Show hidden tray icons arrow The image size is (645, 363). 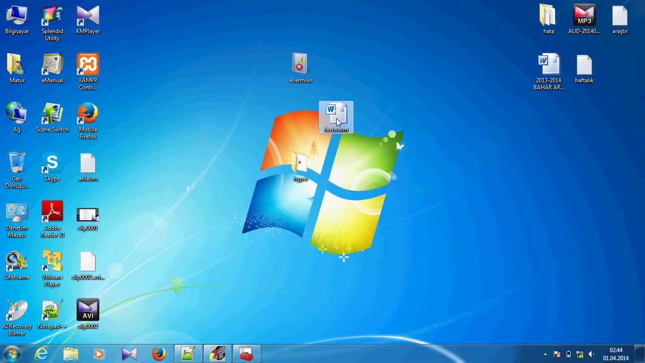[545, 354]
